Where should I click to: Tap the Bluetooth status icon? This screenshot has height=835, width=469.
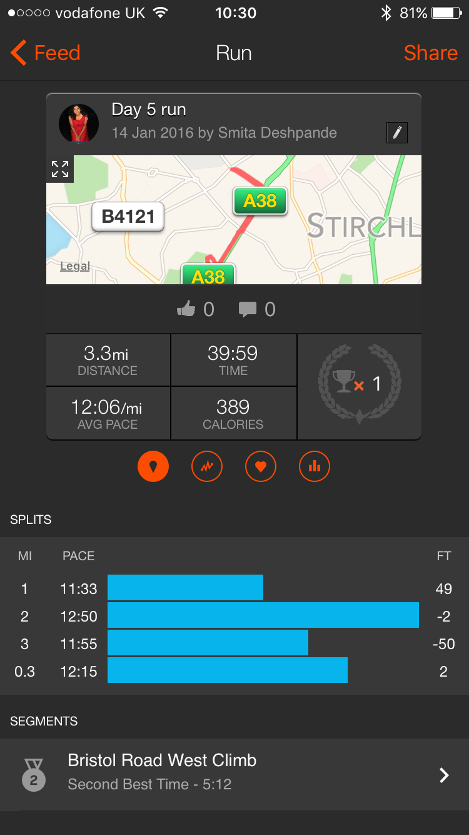(386, 13)
